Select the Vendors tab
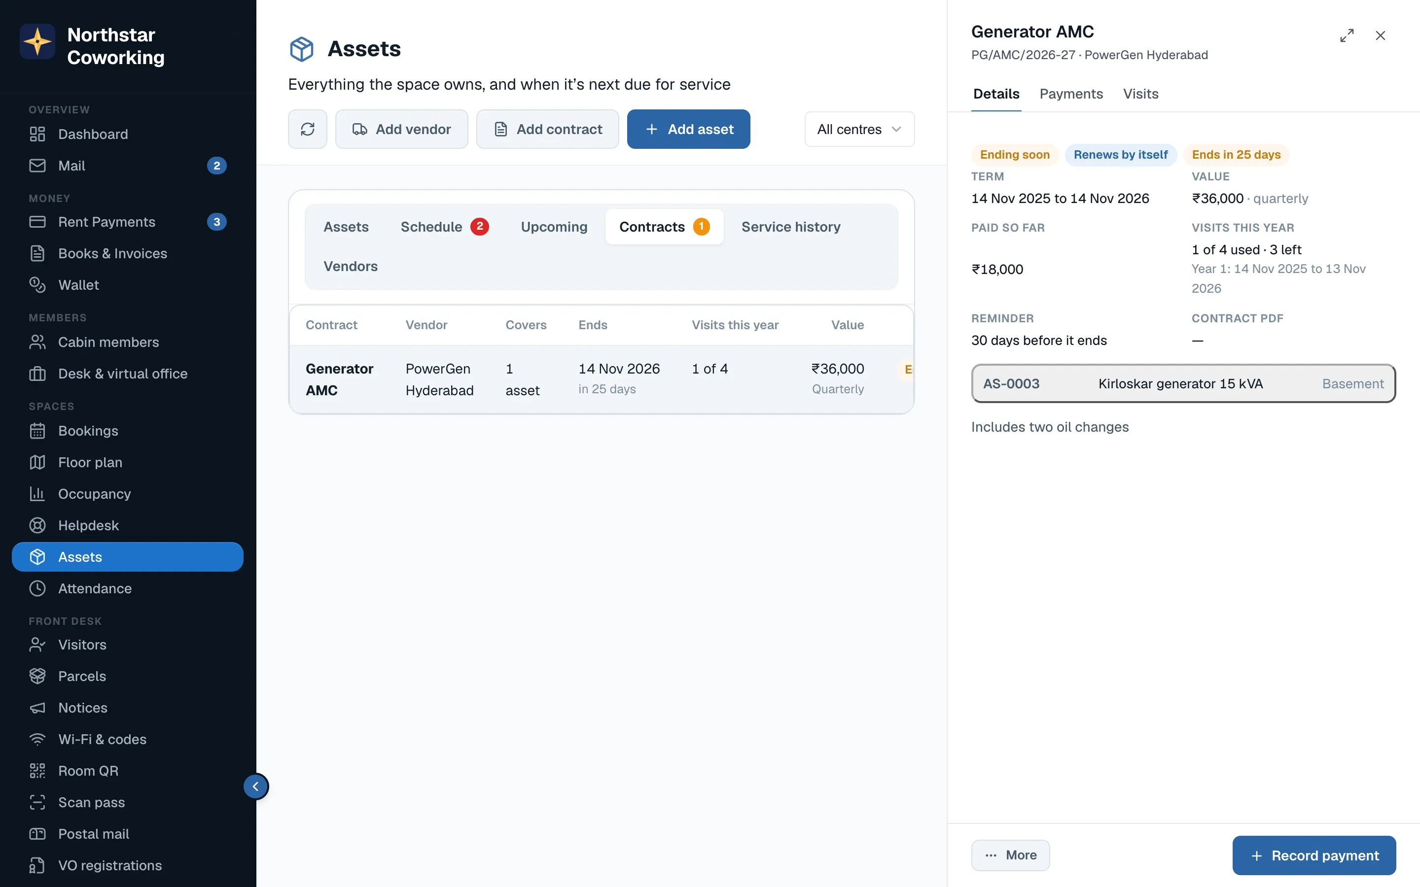The width and height of the screenshot is (1420, 887). tap(350, 266)
